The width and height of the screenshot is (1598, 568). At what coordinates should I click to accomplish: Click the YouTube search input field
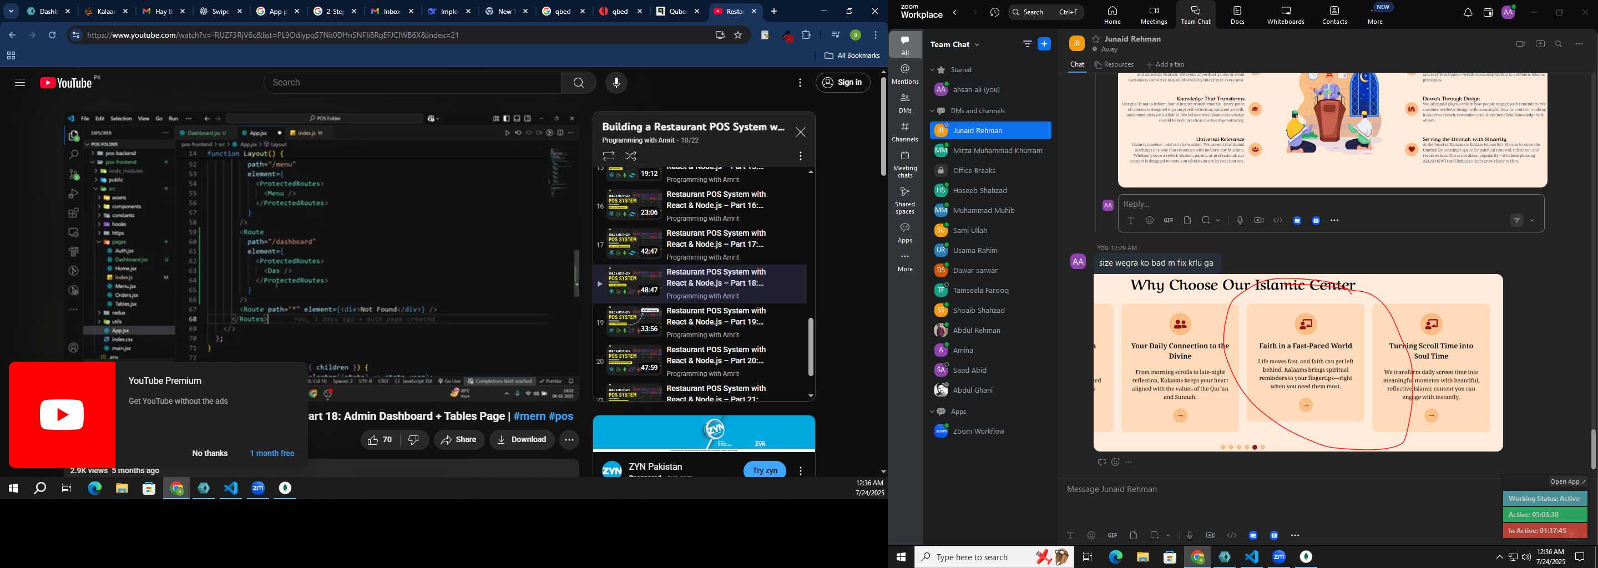click(412, 83)
